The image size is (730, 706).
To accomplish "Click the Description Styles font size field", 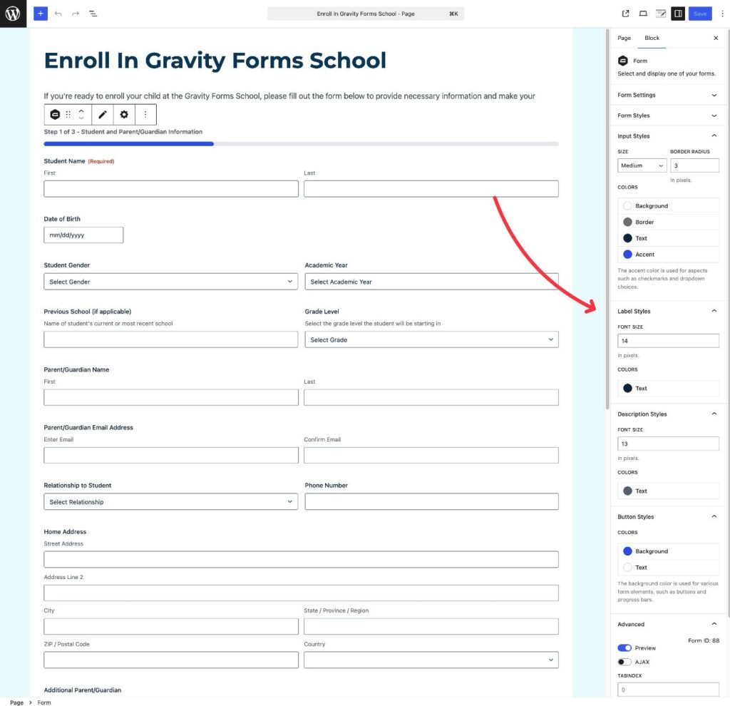I will tap(668, 444).
